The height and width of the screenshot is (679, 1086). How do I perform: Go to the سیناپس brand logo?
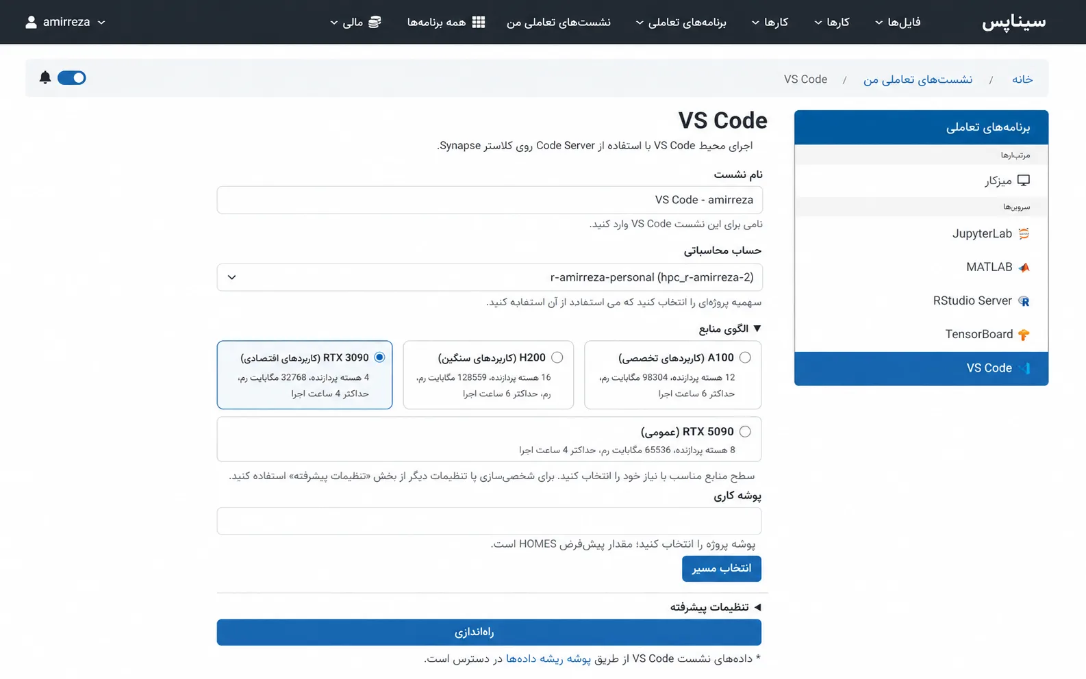pyautogui.click(x=1014, y=22)
